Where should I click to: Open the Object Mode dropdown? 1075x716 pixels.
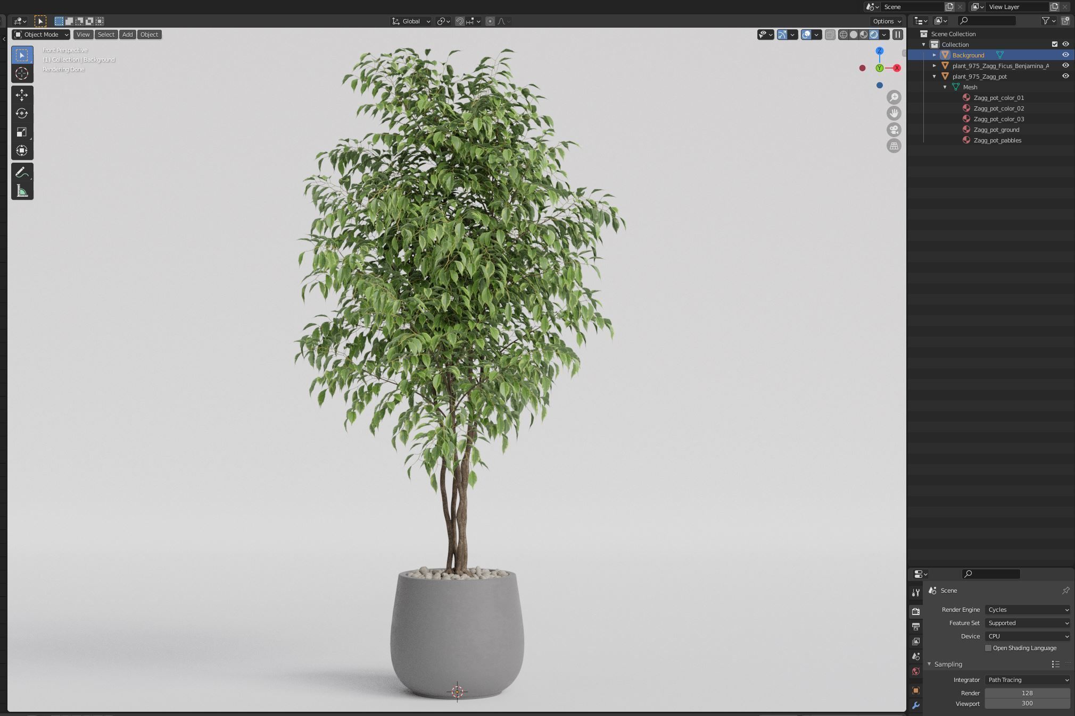pos(41,35)
